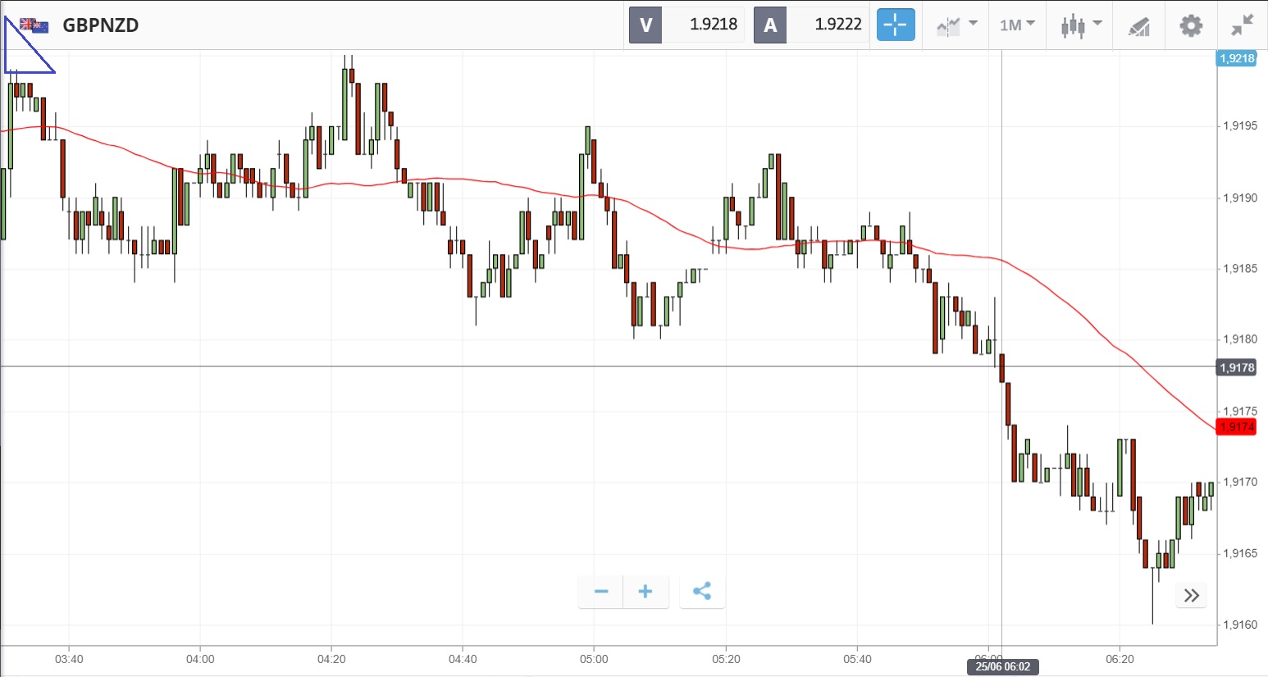Screen dimensions: 1268x677
Task: Expand the 1M timeframe dropdown
Action: [x=1017, y=25]
